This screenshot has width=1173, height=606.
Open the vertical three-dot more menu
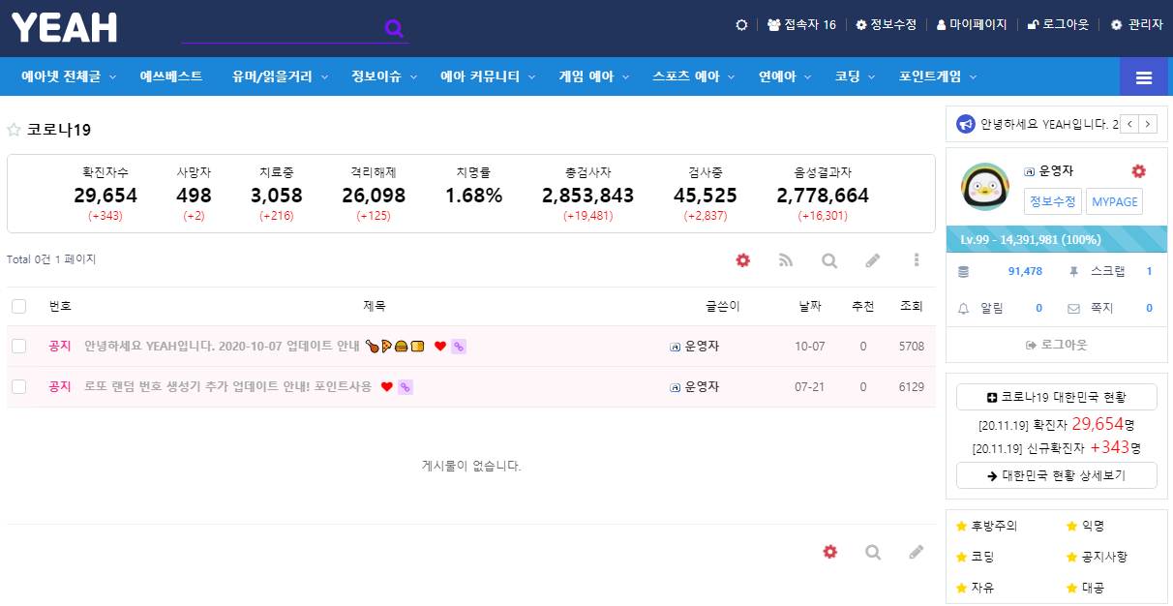coord(916,260)
